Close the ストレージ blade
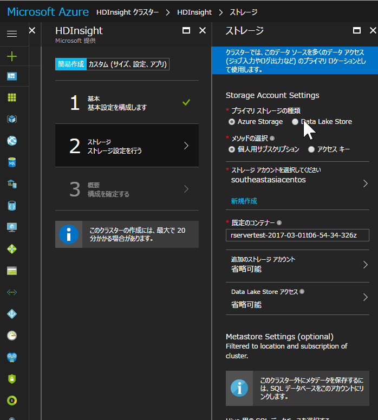Screen dimensions: 378x420 click(x=373, y=30)
